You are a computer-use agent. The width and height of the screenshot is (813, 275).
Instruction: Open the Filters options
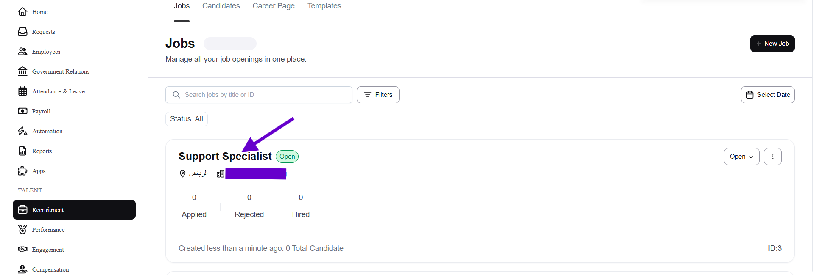point(378,95)
